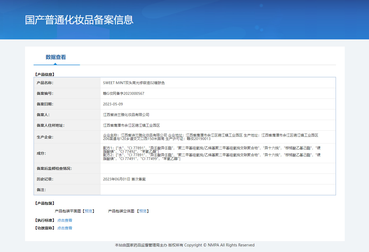
Task: Click 点击查看 next to 执行标准
Action: point(65,220)
